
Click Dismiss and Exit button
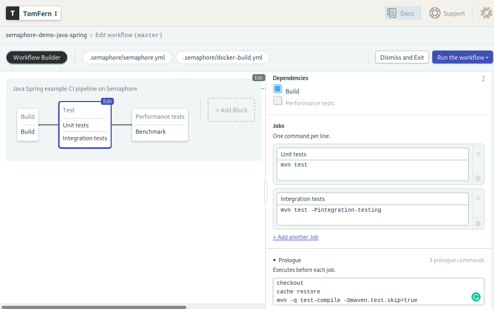(x=402, y=58)
